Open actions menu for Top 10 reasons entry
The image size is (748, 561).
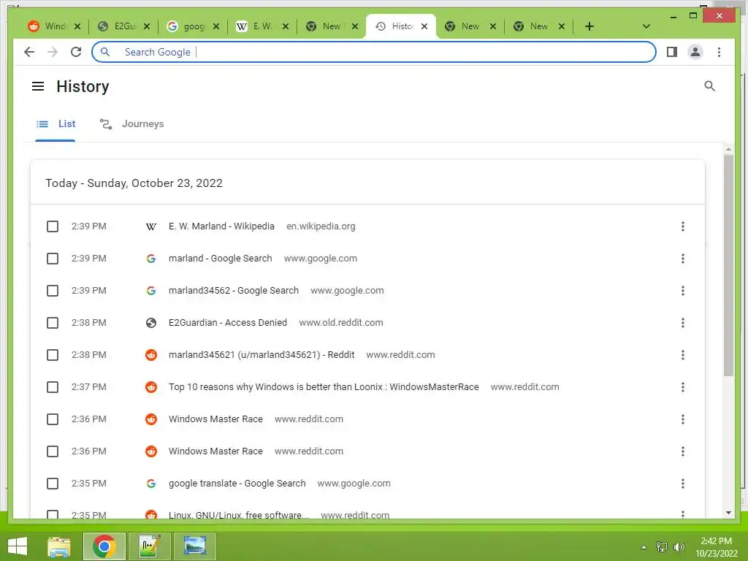point(683,387)
